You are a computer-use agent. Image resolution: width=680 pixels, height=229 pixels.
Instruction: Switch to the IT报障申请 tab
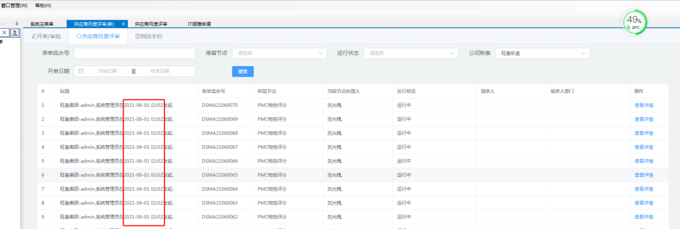(199, 24)
